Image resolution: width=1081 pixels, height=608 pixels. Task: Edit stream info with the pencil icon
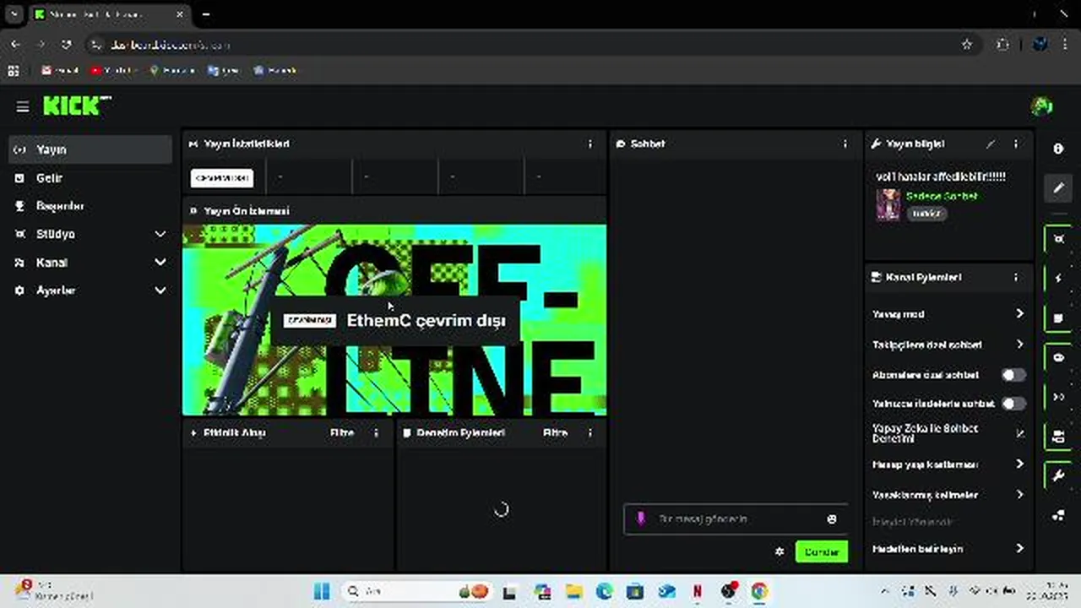[x=991, y=144]
